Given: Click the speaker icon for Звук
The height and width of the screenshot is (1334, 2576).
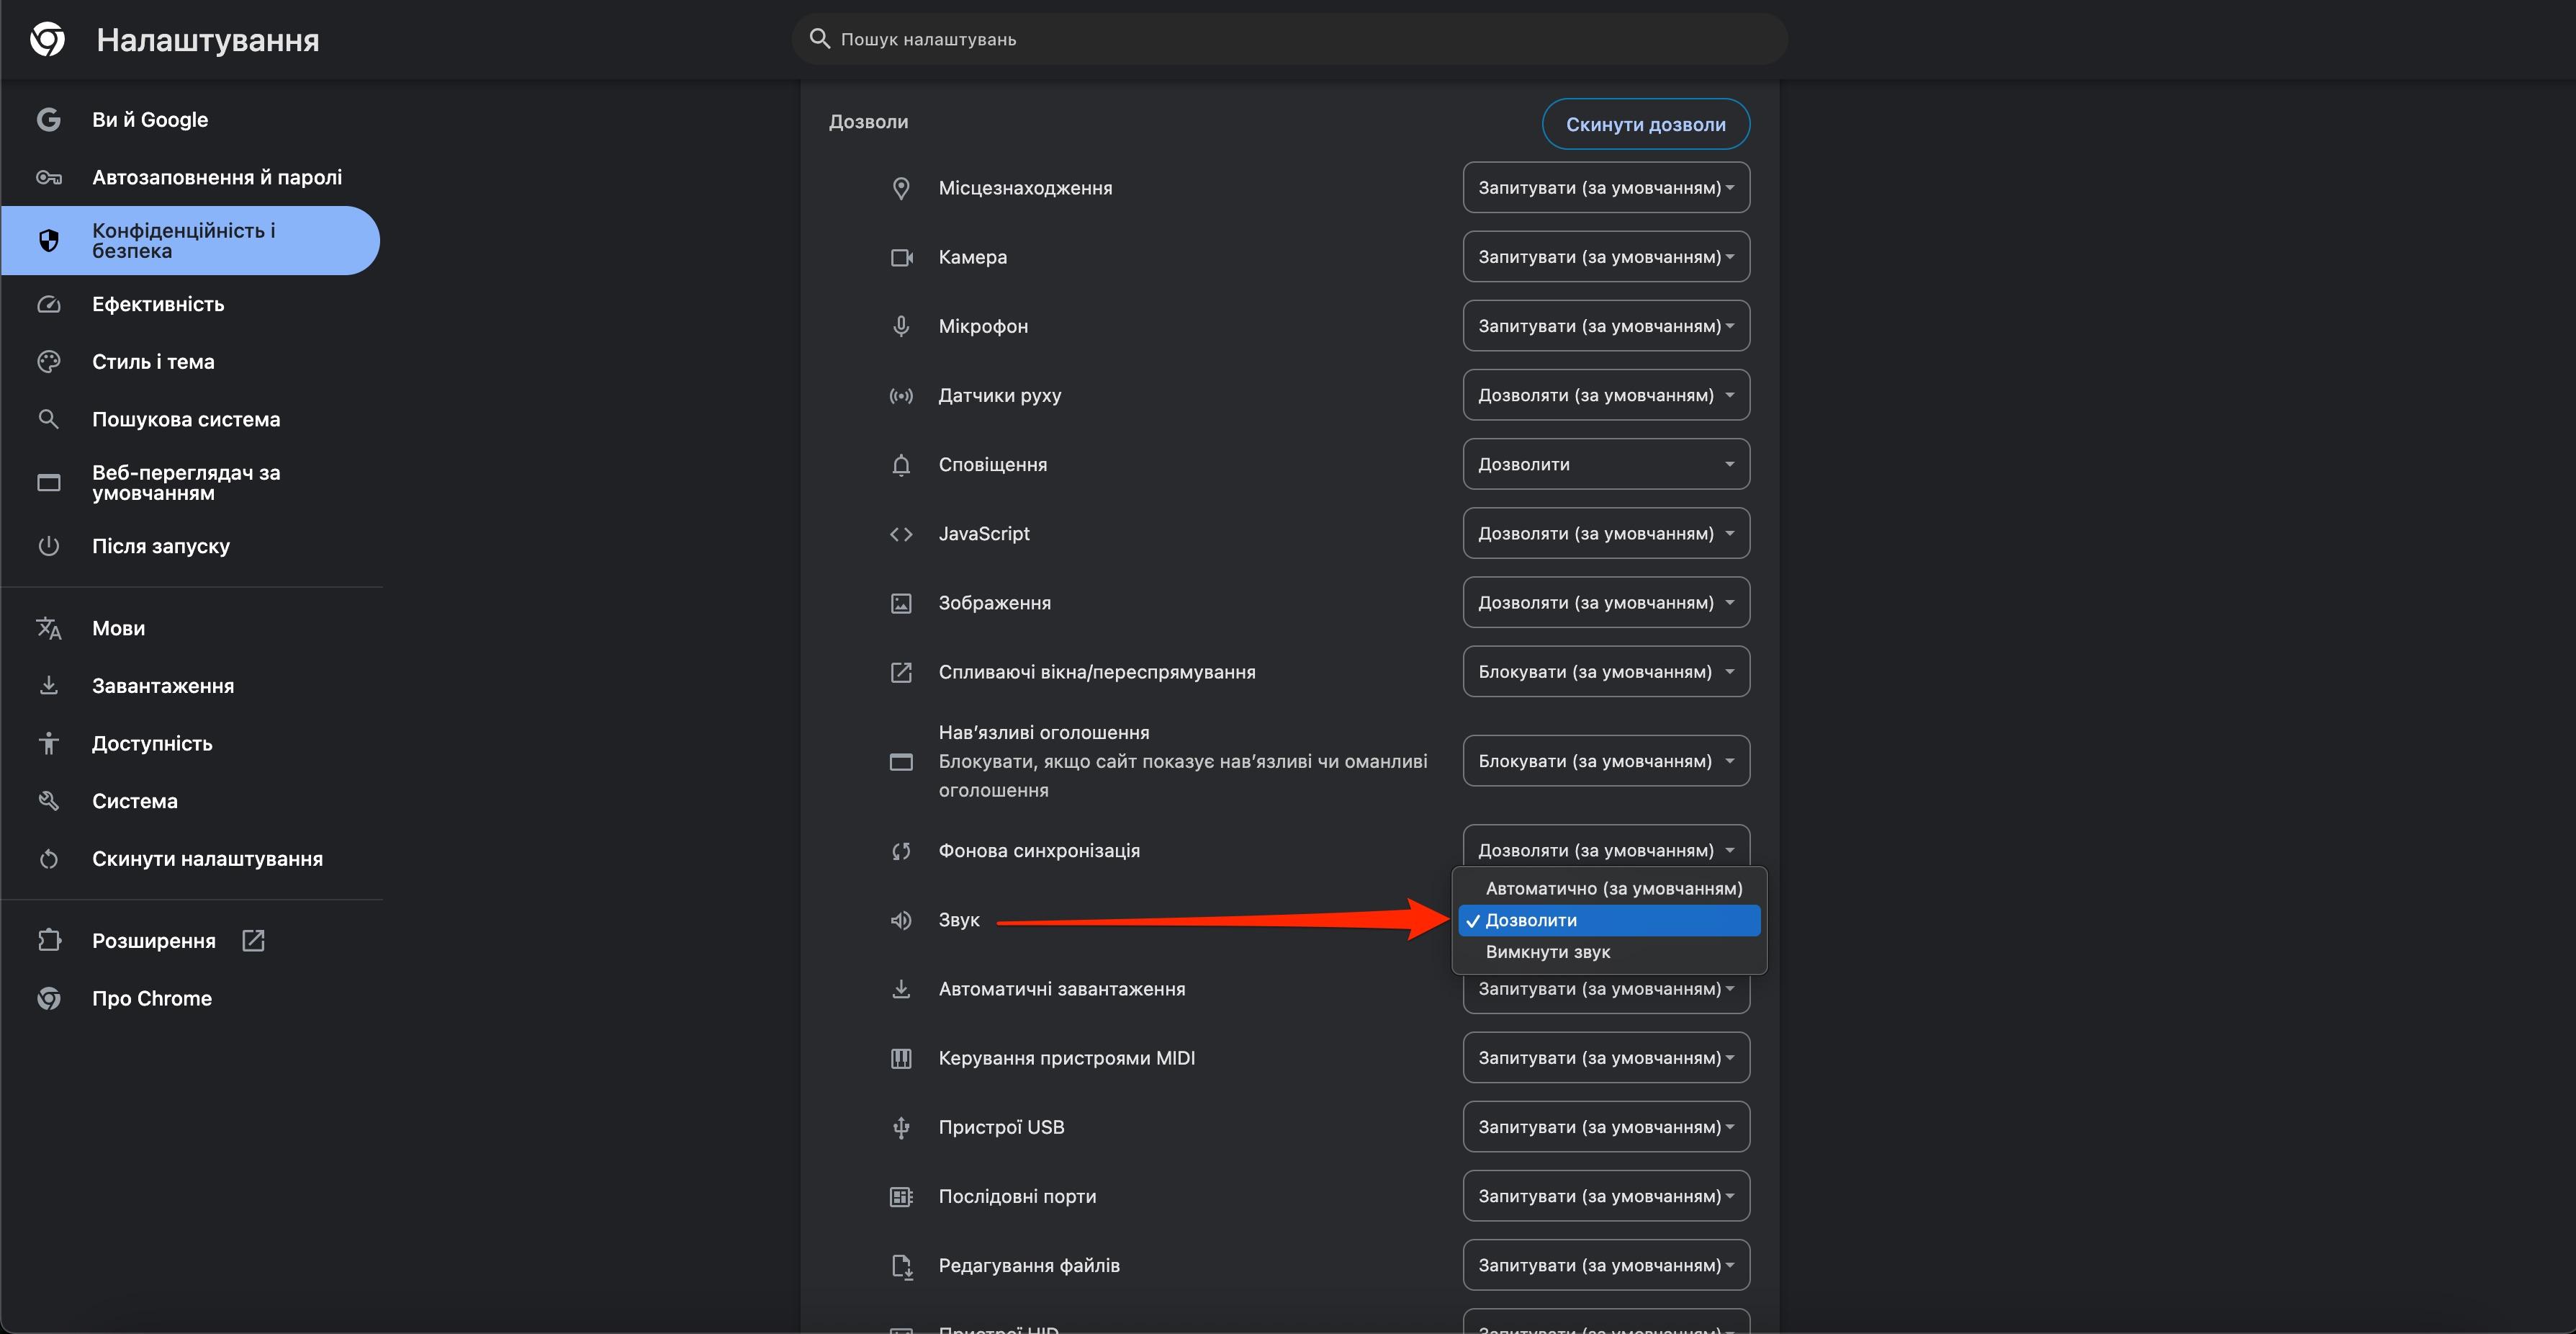Looking at the screenshot, I should 901,920.
